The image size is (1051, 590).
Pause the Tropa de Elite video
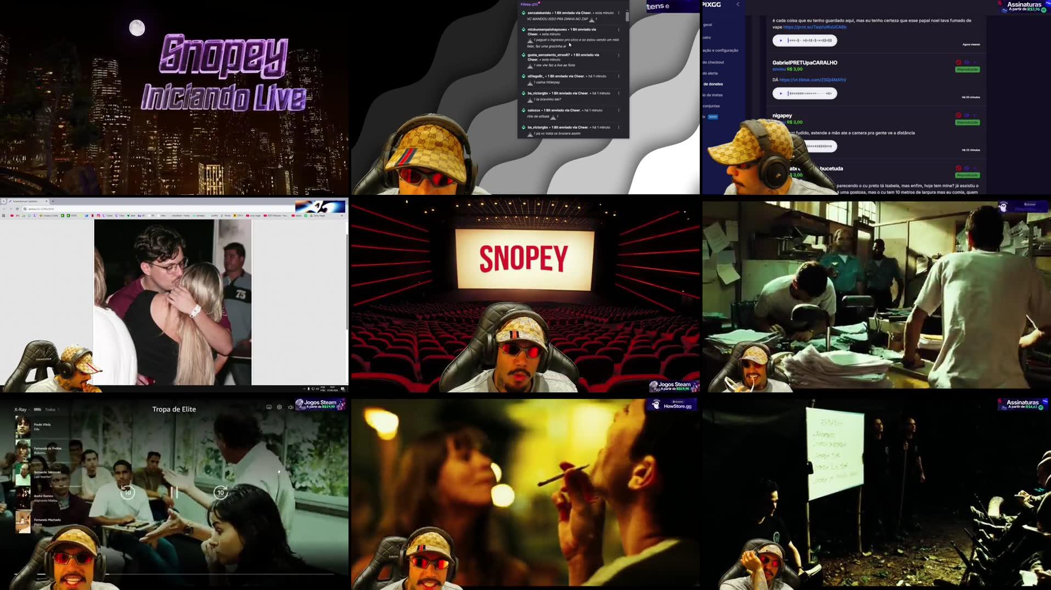coord(174,492)
